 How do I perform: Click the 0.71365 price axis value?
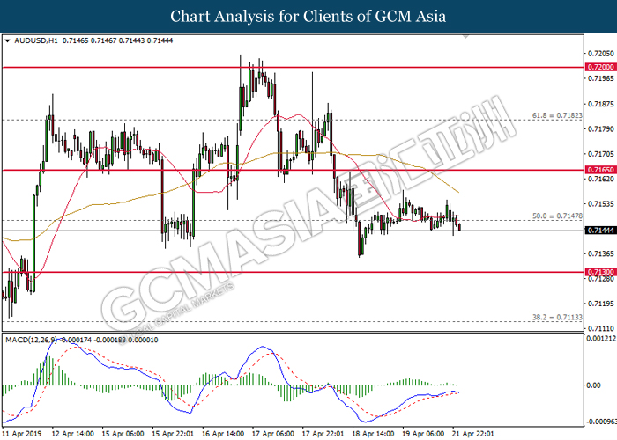click(600, 253)
